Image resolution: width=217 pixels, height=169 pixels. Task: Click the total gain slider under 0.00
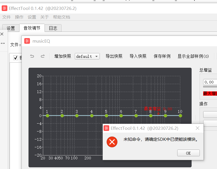210,87
